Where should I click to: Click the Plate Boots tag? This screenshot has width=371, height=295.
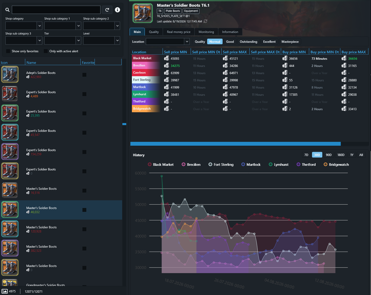pos(173,11)
